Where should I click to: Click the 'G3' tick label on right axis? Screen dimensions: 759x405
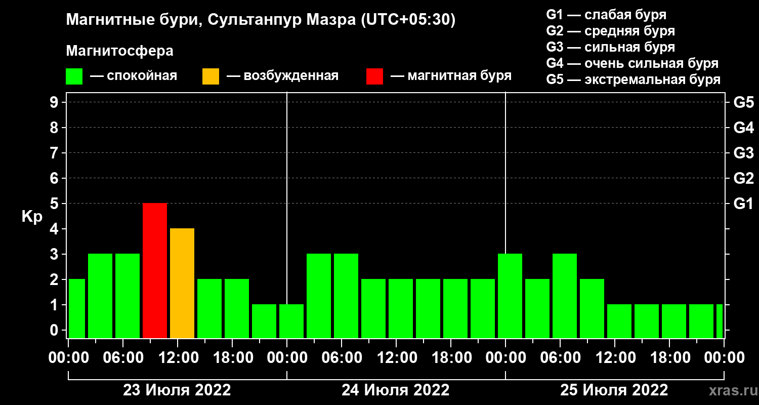743,153
